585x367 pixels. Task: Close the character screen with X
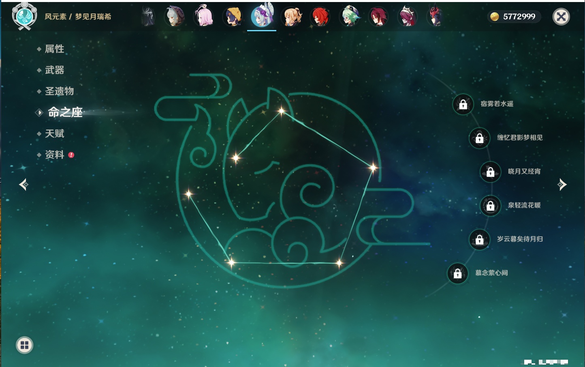tap(561, 17)
